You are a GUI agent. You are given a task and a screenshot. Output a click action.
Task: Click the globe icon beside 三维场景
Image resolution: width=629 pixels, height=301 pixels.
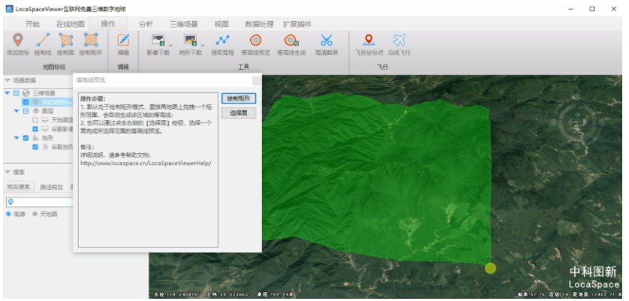pos(26,93)
